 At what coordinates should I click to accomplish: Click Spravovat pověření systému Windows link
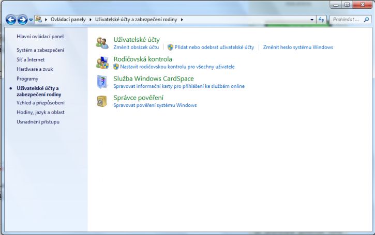click(155, 105)
